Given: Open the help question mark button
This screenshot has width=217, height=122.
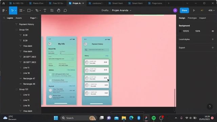Looking at the screenshot, I should point(210,107).
